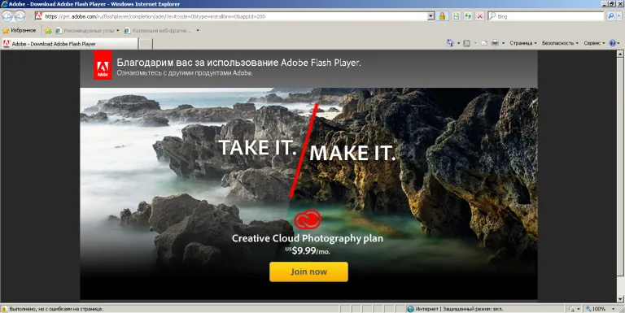Screen dimensions: 625x313
Task: Click the Интернет zone globe icon
Action: point(410,309)
